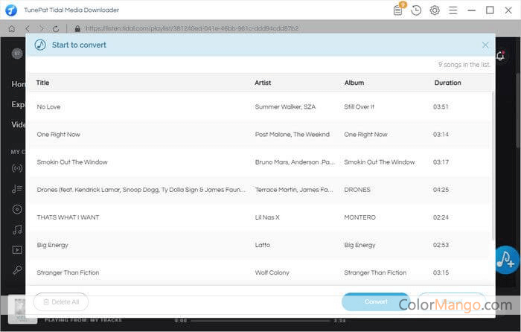Open the hamburger menu in title bar
This screenshot has height=332, width=521.
coord(453,10)
